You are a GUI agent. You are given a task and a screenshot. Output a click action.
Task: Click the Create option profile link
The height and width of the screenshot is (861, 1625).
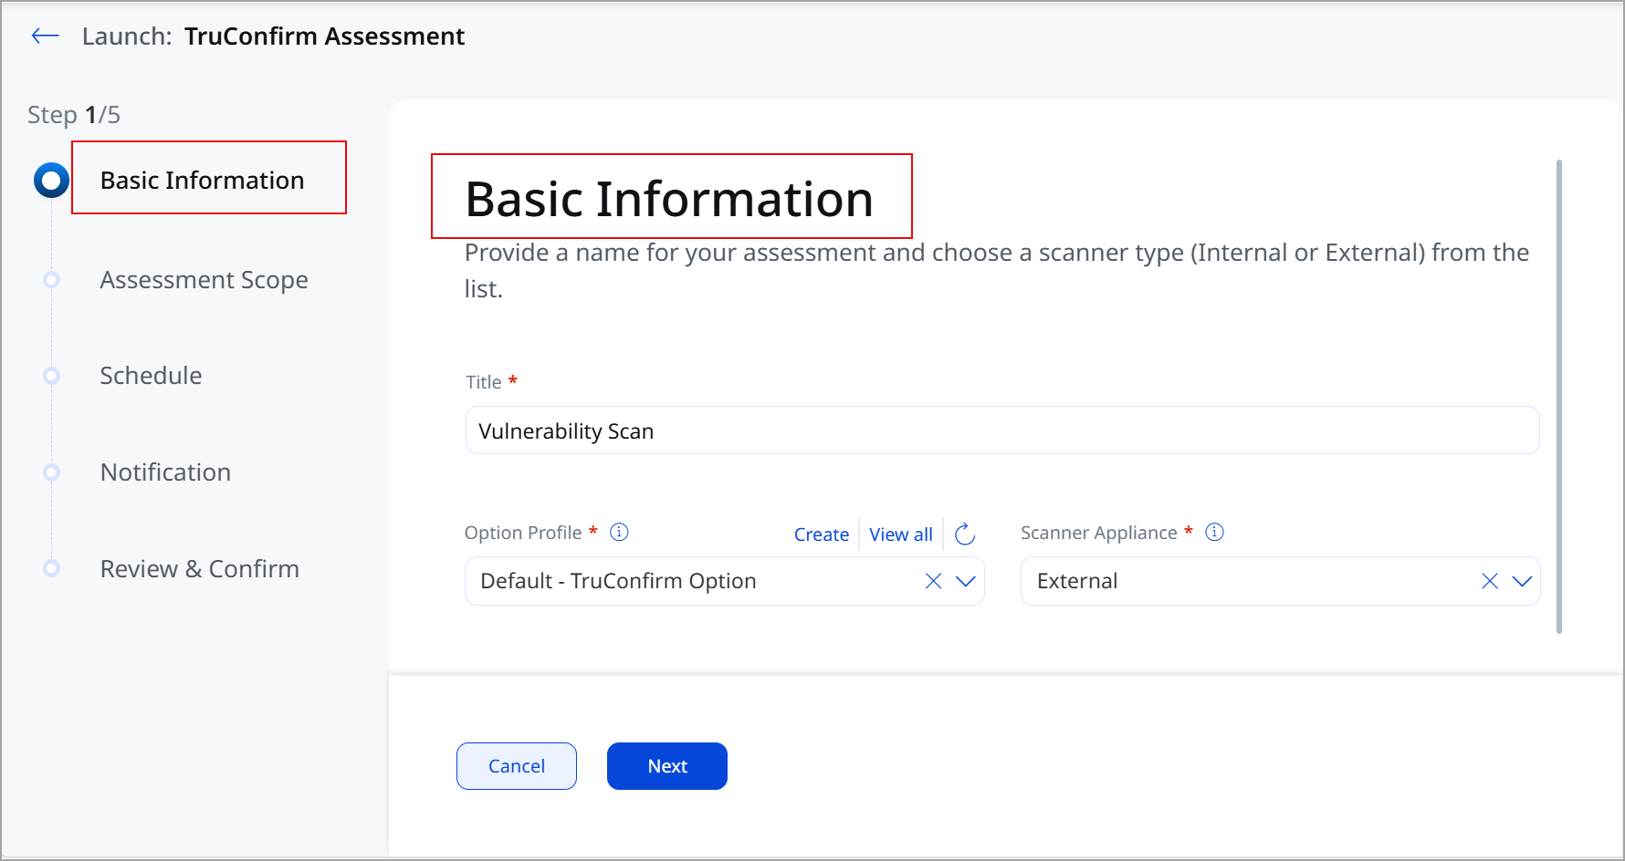pos(822,534)
